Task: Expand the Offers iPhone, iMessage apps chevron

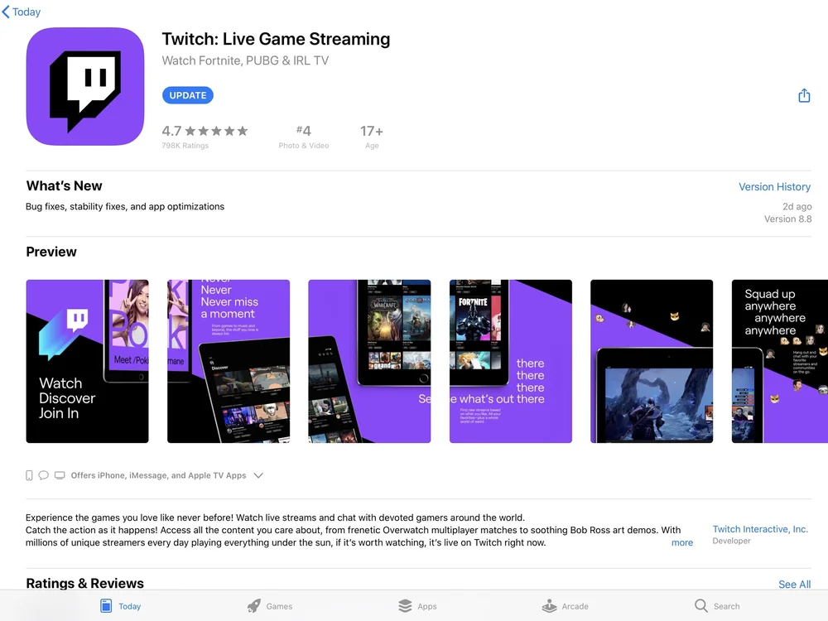Action: (258, 475)
